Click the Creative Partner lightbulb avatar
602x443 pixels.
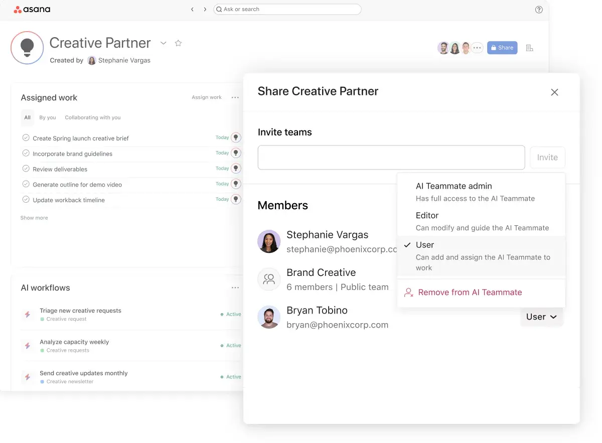27,48
